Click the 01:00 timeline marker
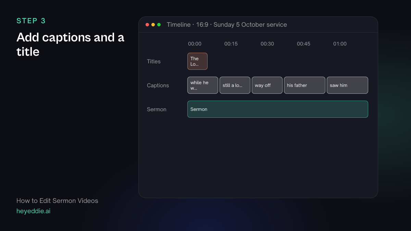Screen dimensions: 411x231 [x=340, y=44]
